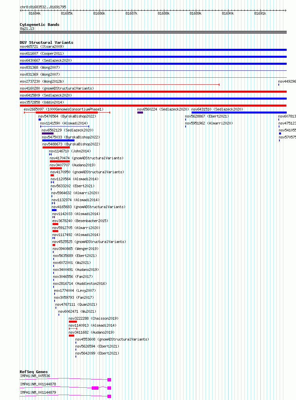Image resolution: width=296 pixels, height=400 pixels.
Task: Open nsv3400491 (Audano2019) label
Action: pos(76,270)
